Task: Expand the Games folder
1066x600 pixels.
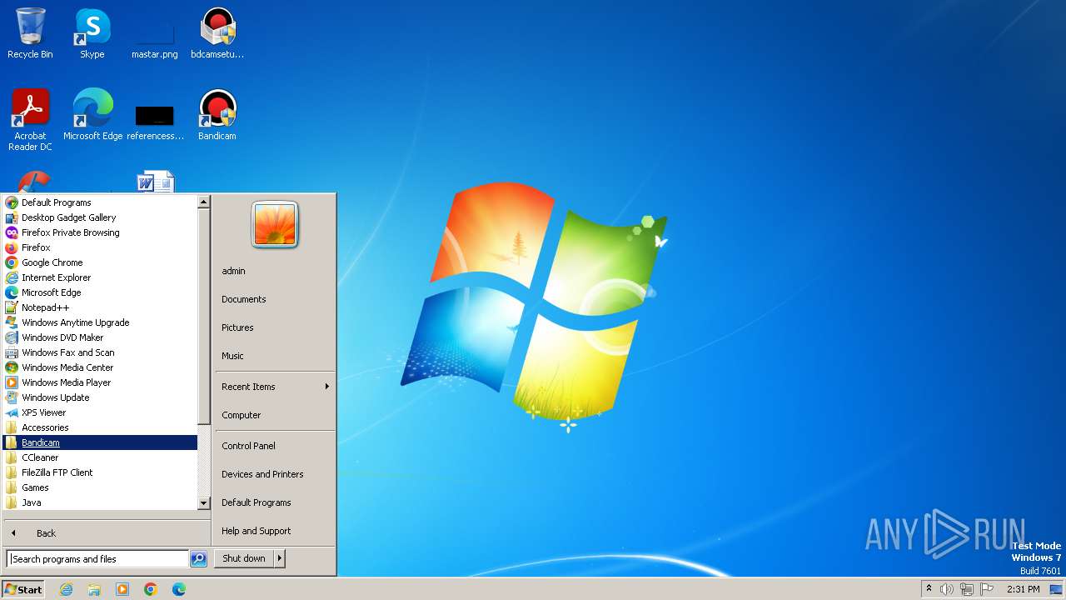Action: click(100, 487)
